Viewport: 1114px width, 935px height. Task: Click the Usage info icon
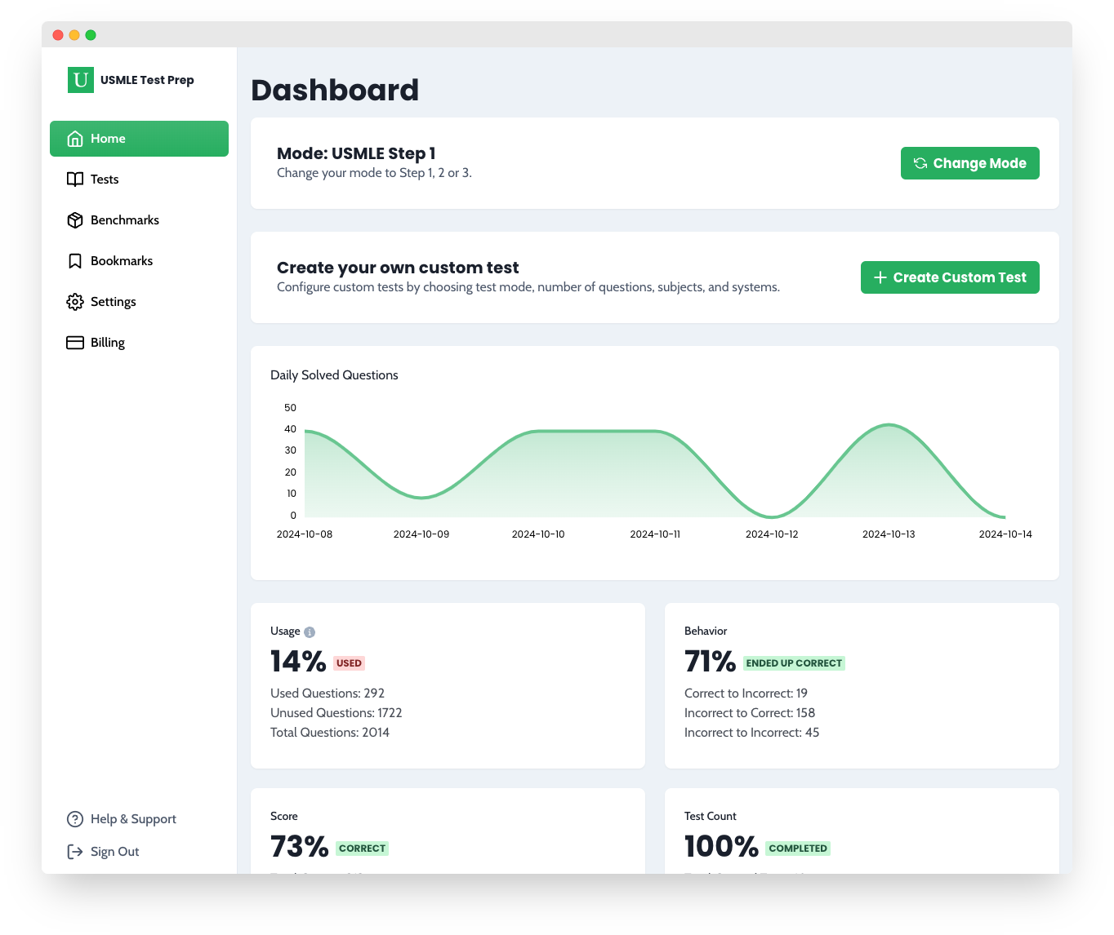pos(310,632)
